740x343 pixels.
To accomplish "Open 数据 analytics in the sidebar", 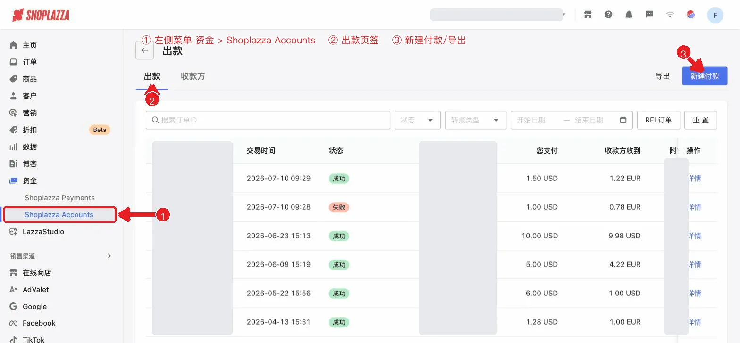I will click(x=30, y=147).
